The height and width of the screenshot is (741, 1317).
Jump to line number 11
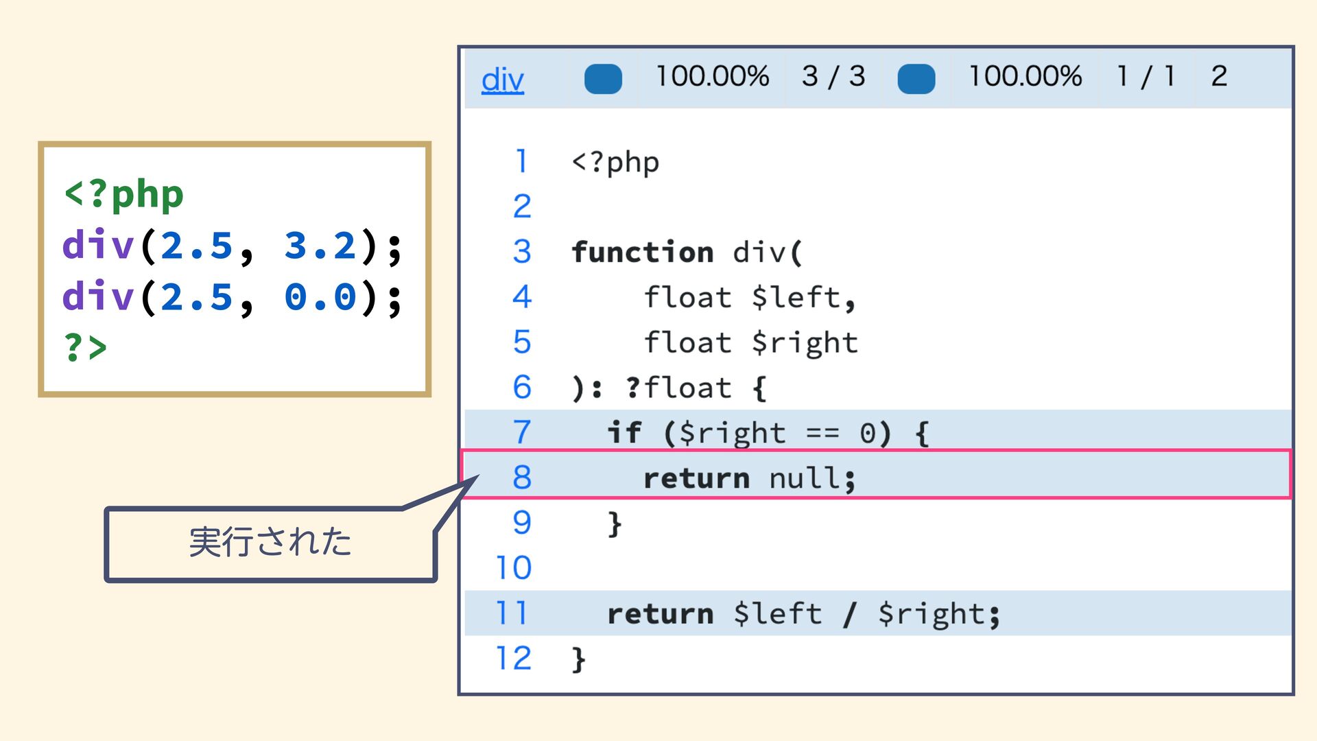click(x=512, y=613)
